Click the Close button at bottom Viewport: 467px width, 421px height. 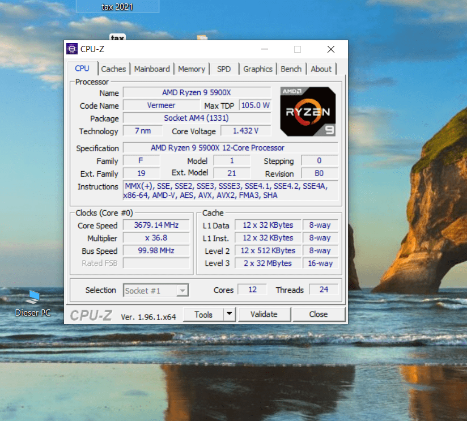(319, 314)
